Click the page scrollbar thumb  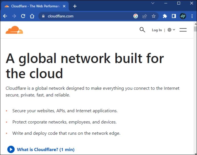pyautogui.click(x=195, y=29)
